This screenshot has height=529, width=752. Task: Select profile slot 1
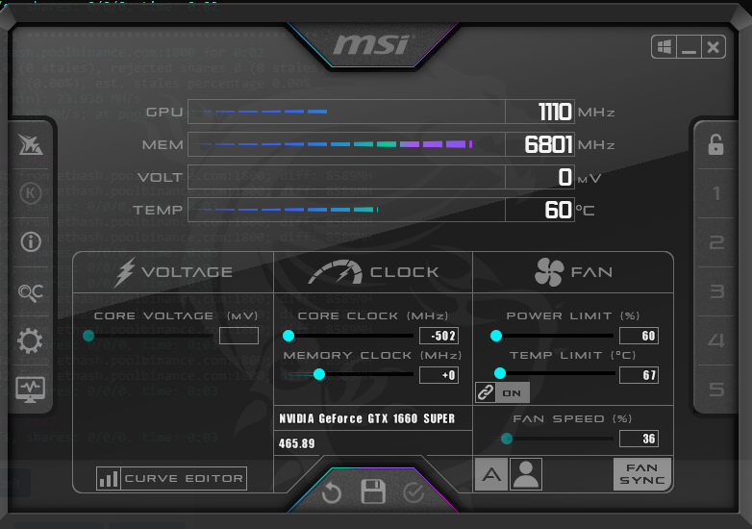pos(716,193)
